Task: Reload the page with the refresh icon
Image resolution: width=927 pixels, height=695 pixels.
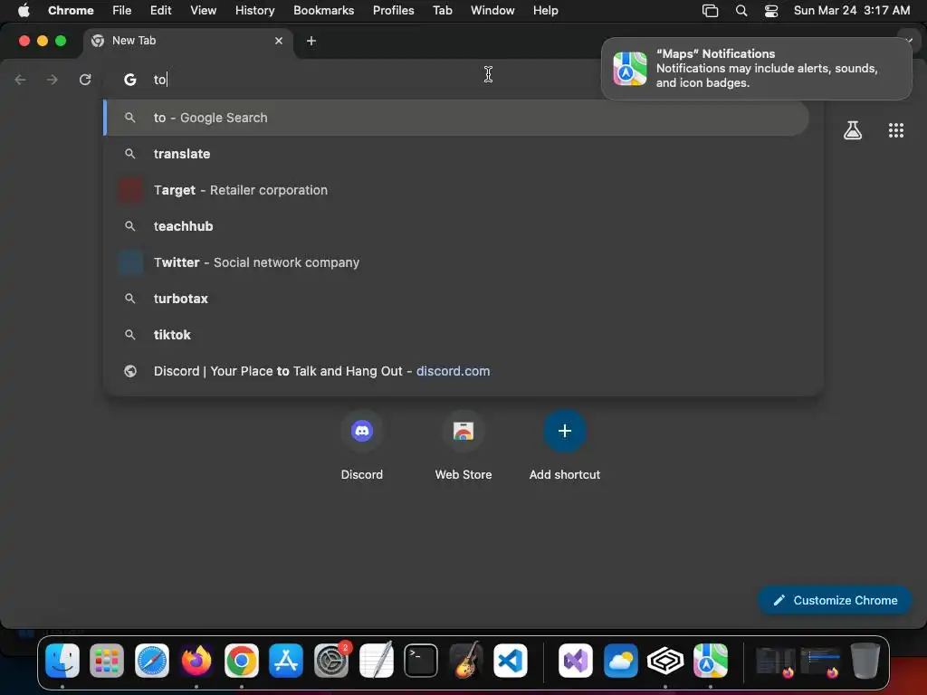Action: tap(85, 80)
